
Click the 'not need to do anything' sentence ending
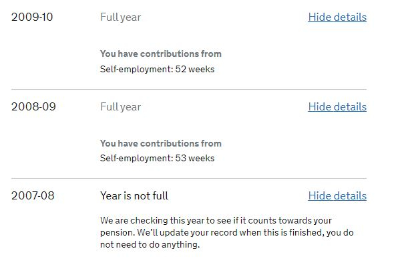150,244
